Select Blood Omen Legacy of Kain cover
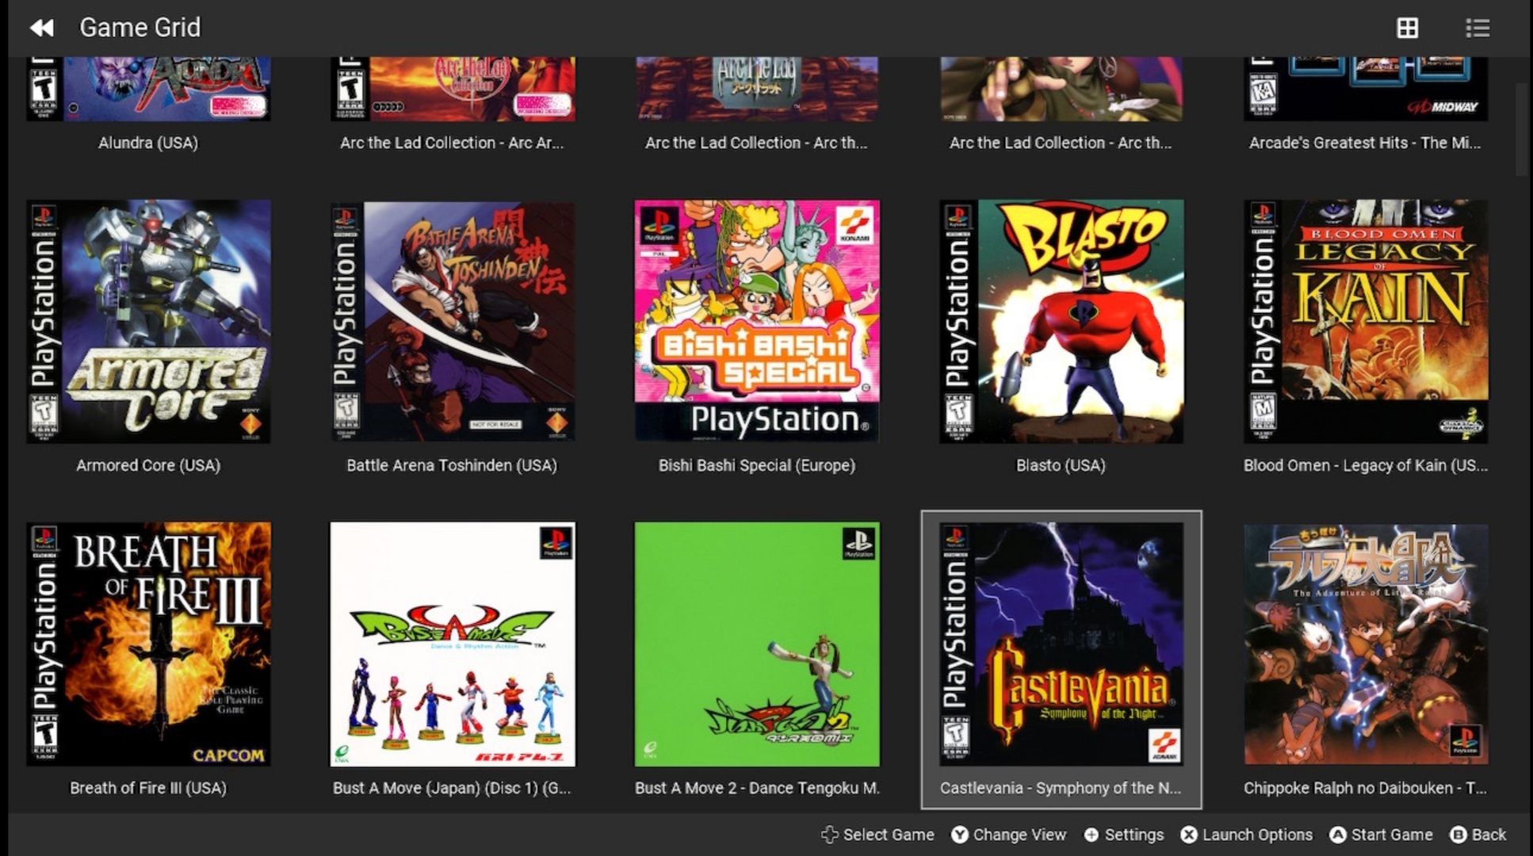 1366,321
